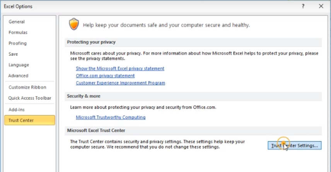Click the Microsoft Excel Trust Center heading
The width and height of the screenshot is (331, 172).
[x=96, y=130]
